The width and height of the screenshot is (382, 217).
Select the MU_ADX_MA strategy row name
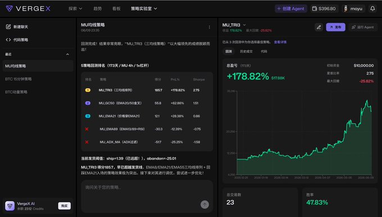tap(119, 142)
